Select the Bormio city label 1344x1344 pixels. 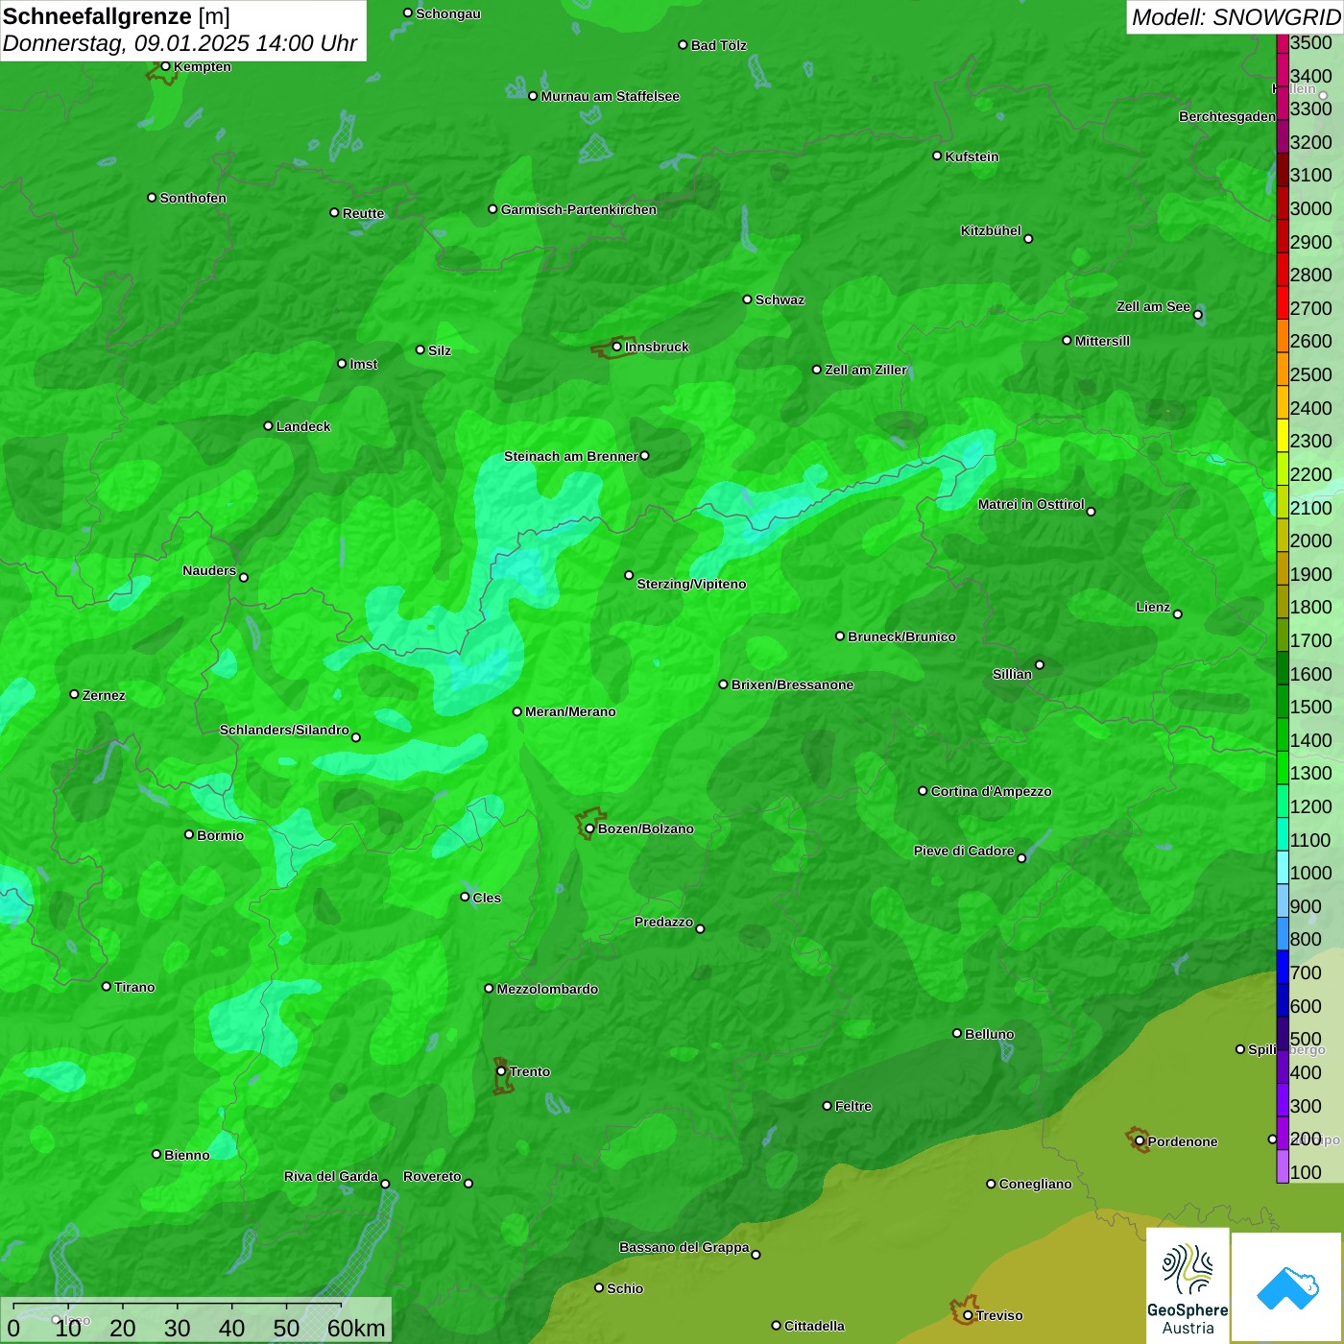point(221,835)
